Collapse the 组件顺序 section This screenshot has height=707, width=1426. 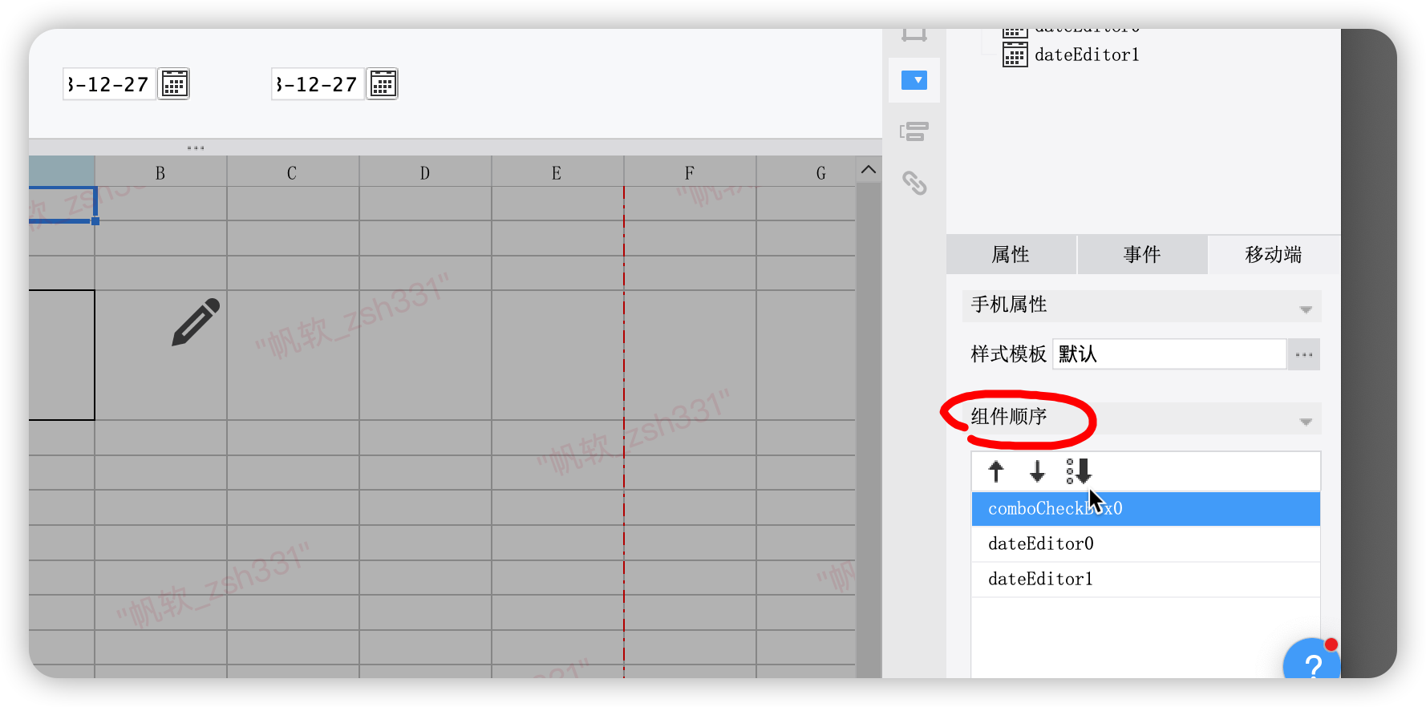tap(1305, 421)
